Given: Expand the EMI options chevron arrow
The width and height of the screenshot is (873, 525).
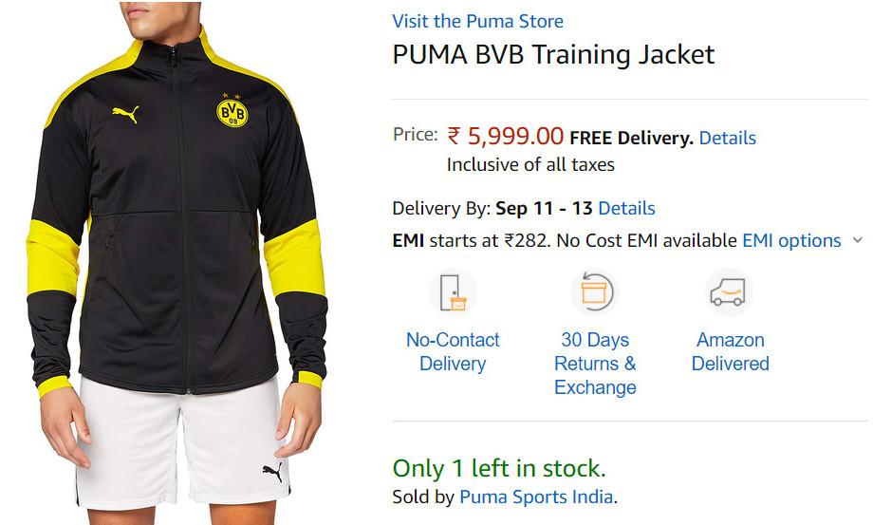Looking at the screenshot, I should 858,240.
